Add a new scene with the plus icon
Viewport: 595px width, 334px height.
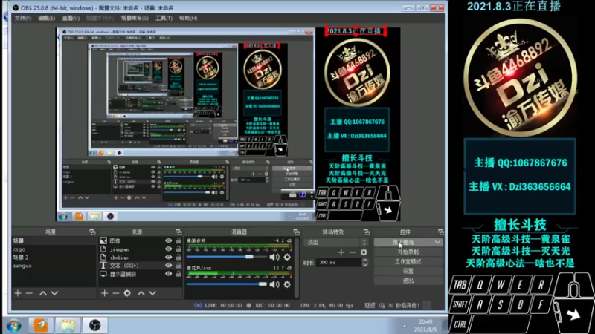click(18, 293)
